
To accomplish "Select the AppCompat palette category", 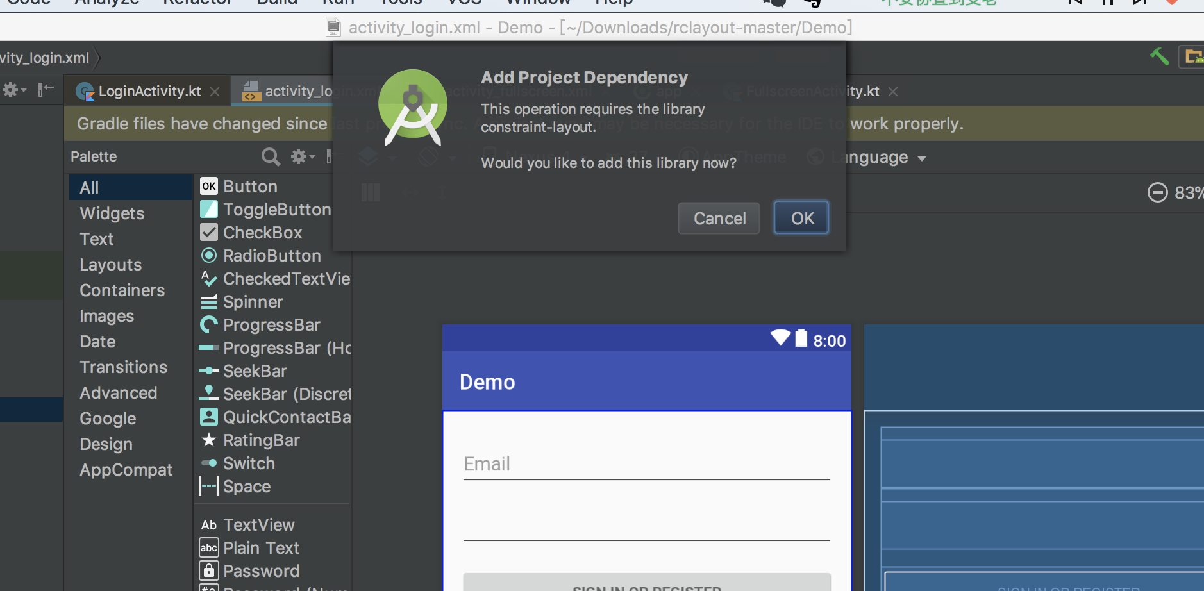I will point(131,469).
